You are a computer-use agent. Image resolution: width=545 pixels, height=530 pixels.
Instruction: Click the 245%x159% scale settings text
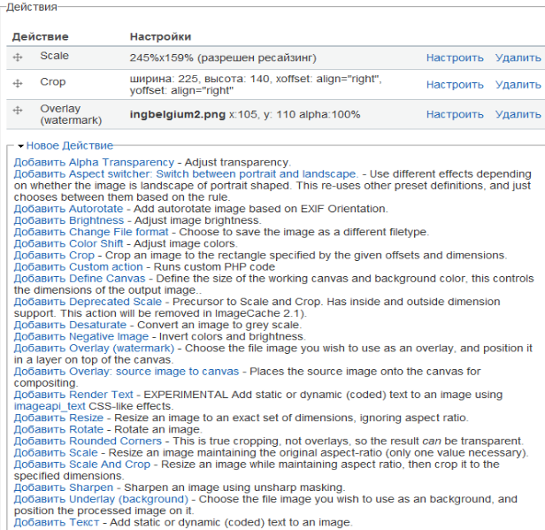coord(223,58)
